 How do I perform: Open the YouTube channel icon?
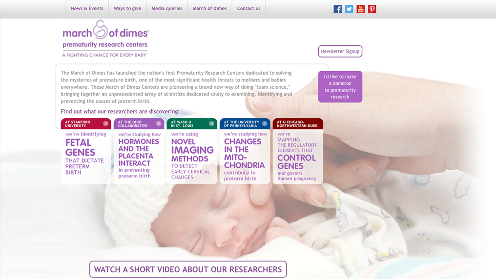pos(361,9)
